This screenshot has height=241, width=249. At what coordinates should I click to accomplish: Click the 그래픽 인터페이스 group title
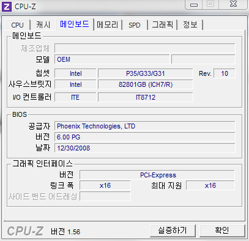(42, 163)
